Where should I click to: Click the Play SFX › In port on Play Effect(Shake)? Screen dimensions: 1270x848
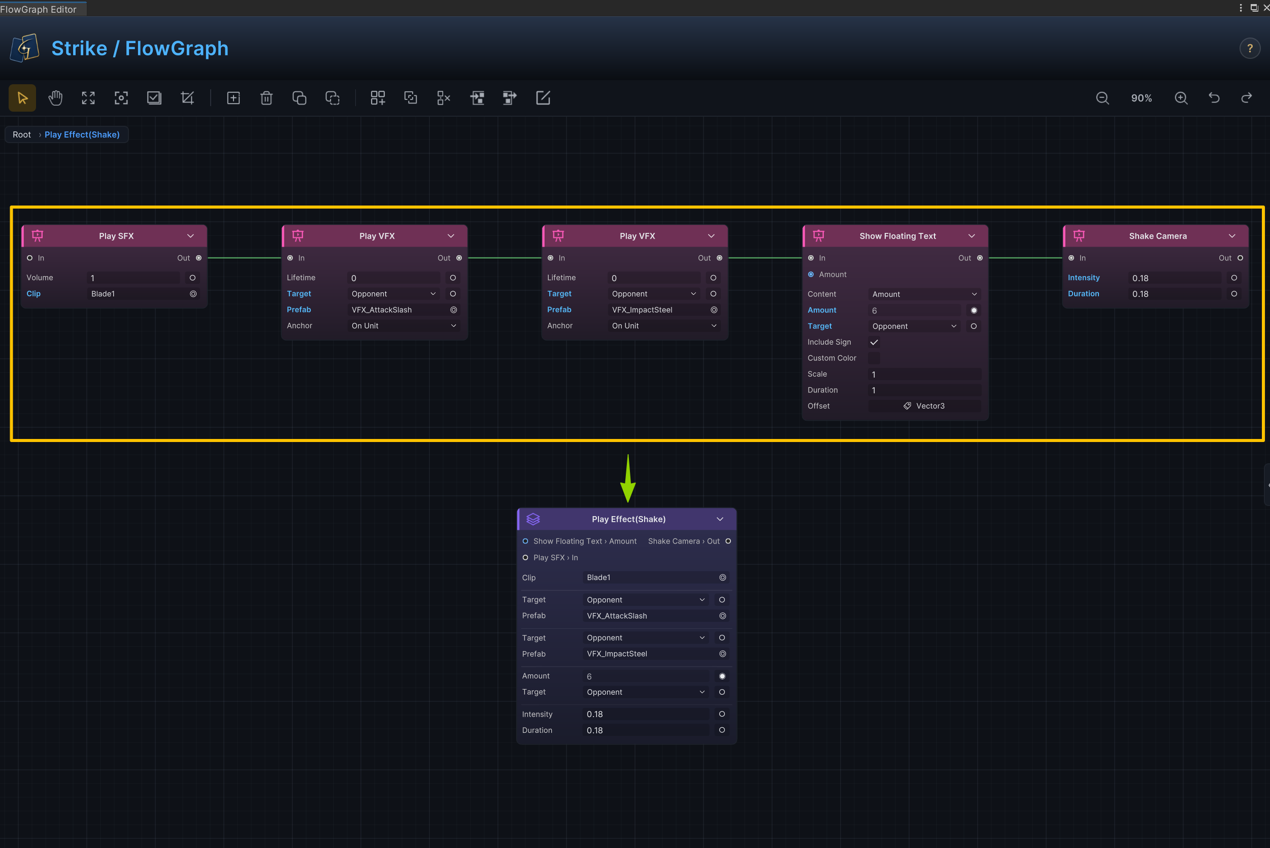coord(525,558)
